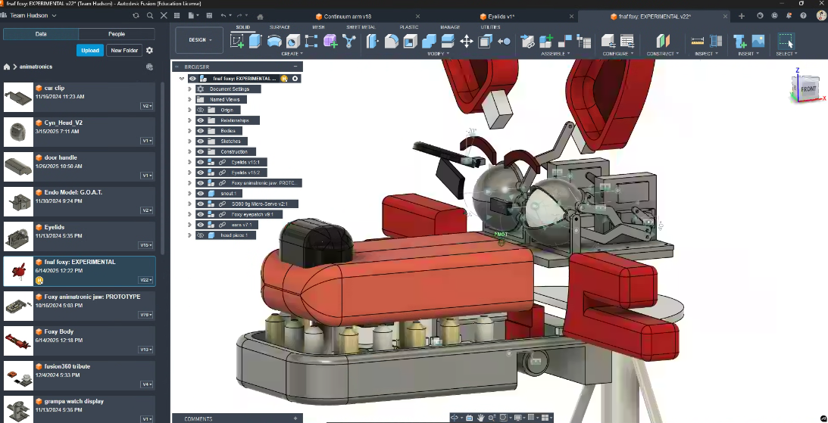The image size is (828, 423).
Task: Expand SG90 9g Micro-Servo node
Action: [189, 204]
